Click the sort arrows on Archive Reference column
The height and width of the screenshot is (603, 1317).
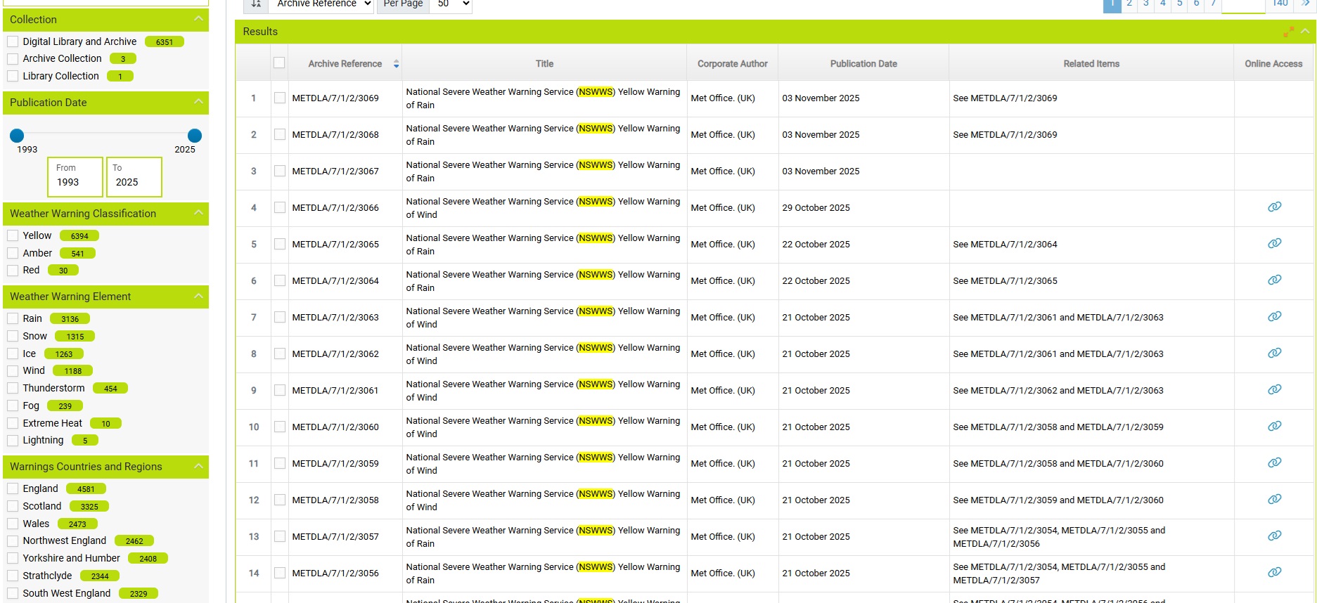[396, 64]
